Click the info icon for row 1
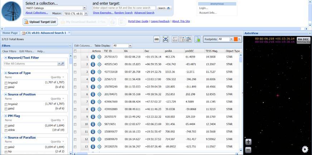Screen dimensions: 312x155 [93, 57]
